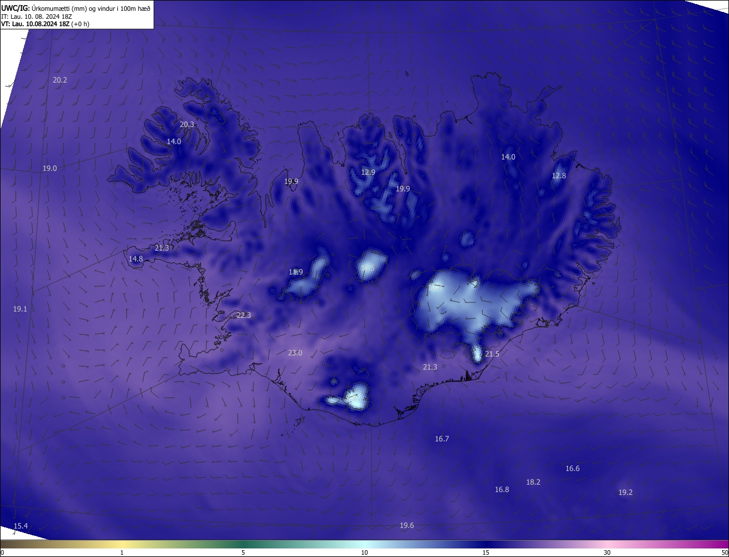The image size is (729, 557).
Task: Click the 12.9 value label
Action: pos(368,173)
